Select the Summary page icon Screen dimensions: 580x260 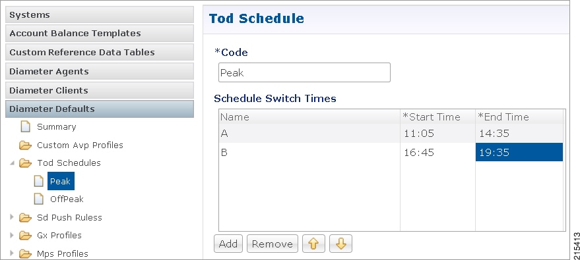pos(25,127)
